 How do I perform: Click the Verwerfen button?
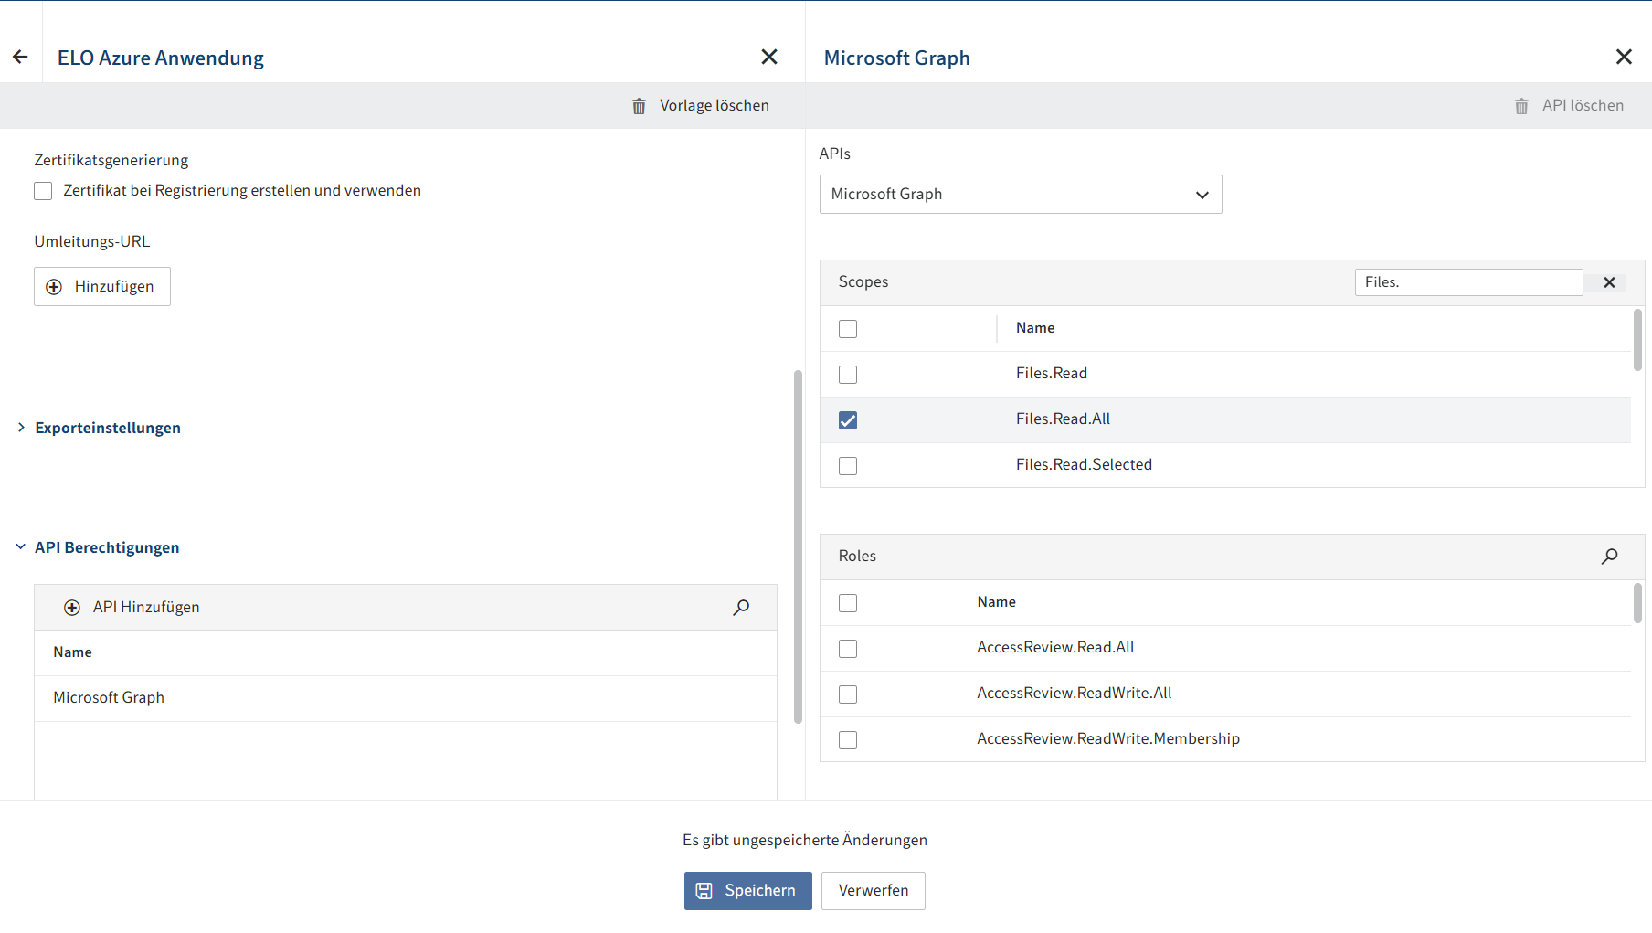873,891
